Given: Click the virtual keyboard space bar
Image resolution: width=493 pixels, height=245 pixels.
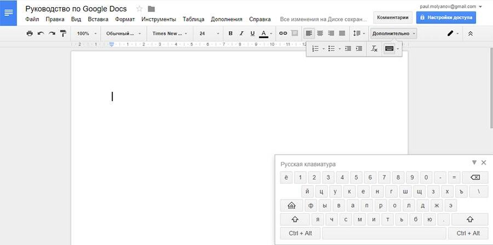Looking at the screenshot, I should click(x=384, y=233).
